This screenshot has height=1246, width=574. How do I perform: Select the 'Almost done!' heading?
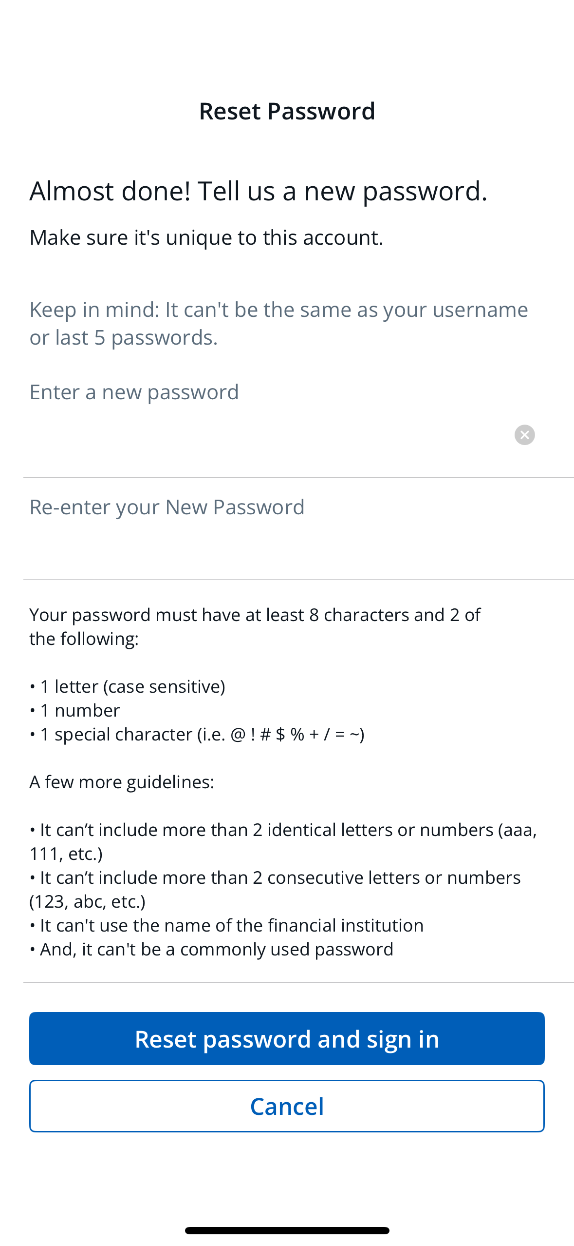pos(258,191)
